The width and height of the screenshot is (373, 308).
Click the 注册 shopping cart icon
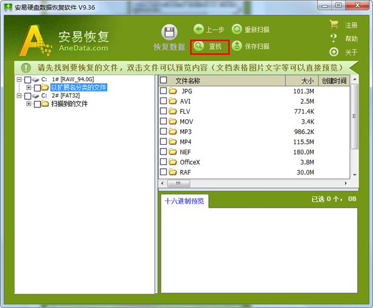coord(334,24)
